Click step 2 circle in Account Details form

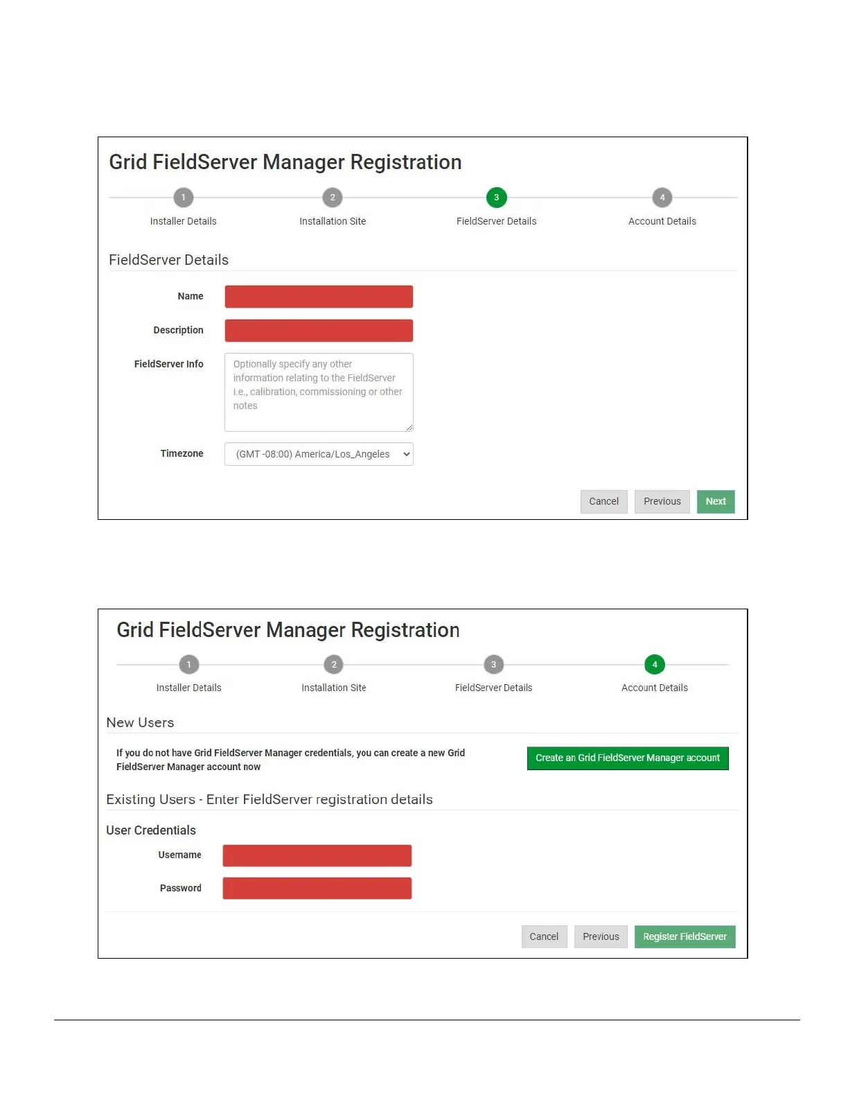point(334,665)
